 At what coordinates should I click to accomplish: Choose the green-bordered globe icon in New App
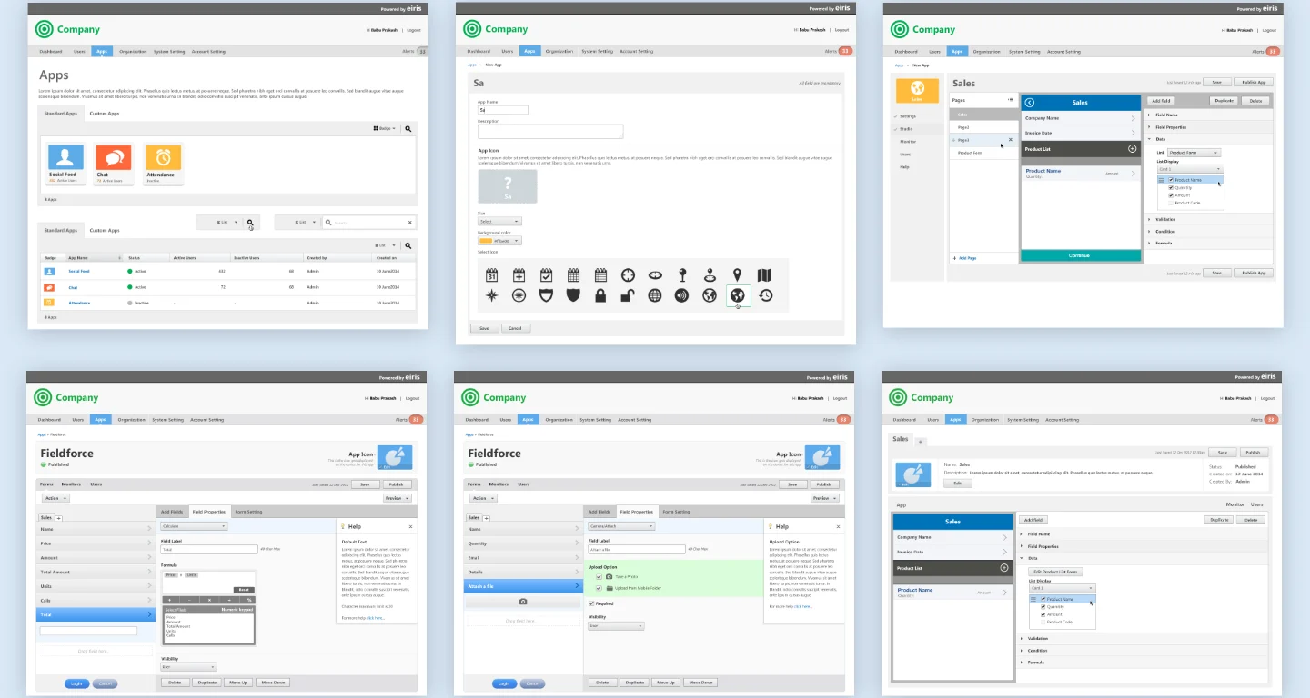pyautogui.click(x=738, y=295)
